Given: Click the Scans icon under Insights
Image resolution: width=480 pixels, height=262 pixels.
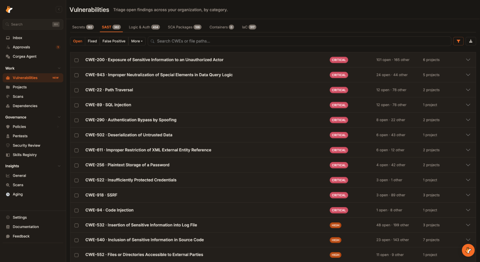Looking at the screenshot, I should pos(8,185).
